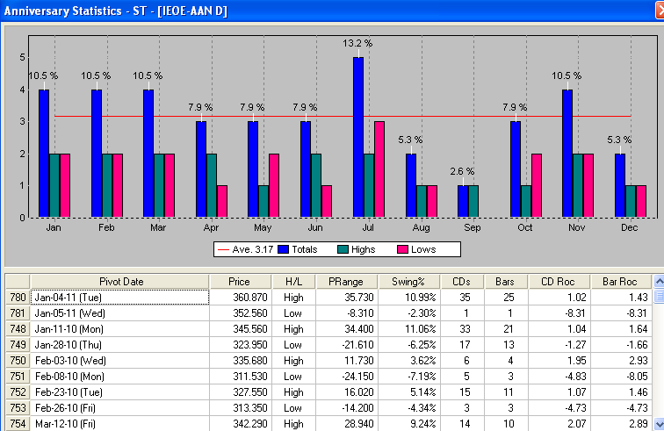Click the 360.870 price cell

(240, 298)
